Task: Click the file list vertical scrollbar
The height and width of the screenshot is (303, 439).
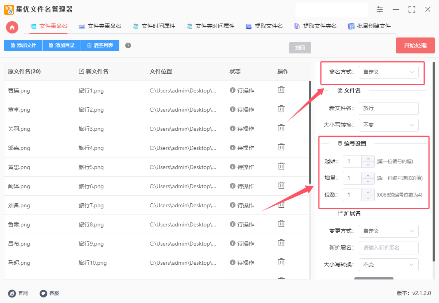Action: coord(310,132)
